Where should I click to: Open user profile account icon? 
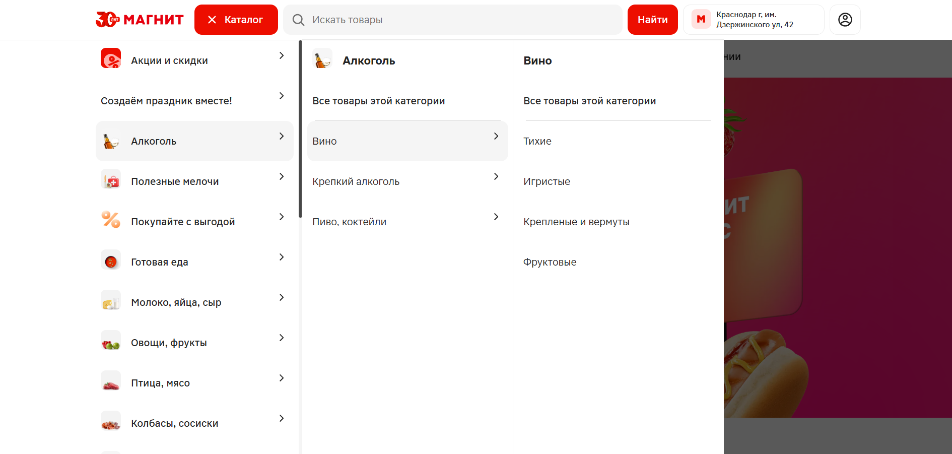click(845, 20)
